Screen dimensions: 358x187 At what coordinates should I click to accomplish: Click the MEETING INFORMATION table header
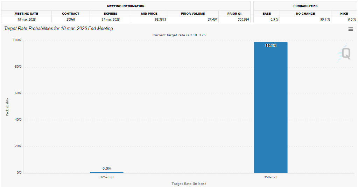[126, 6]
